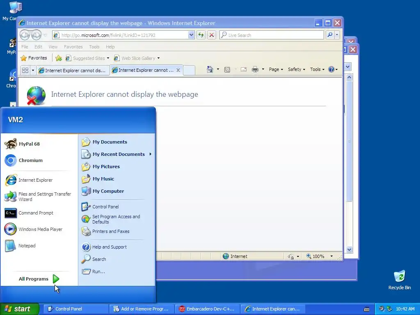Click Add to Favorites Bar icon
The height and width of the screenshot is (315, 420).
point(59,58)
